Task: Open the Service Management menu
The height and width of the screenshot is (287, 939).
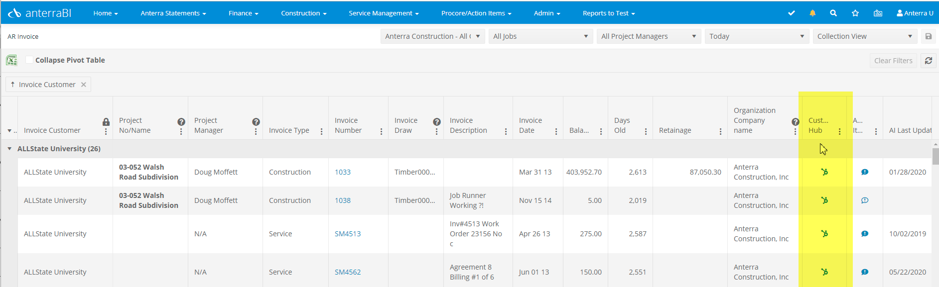Action: [384, 13]
